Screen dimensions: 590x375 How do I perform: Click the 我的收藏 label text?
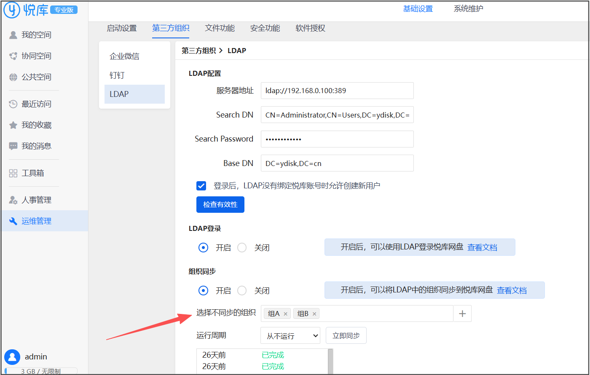[x=37, y=125]
